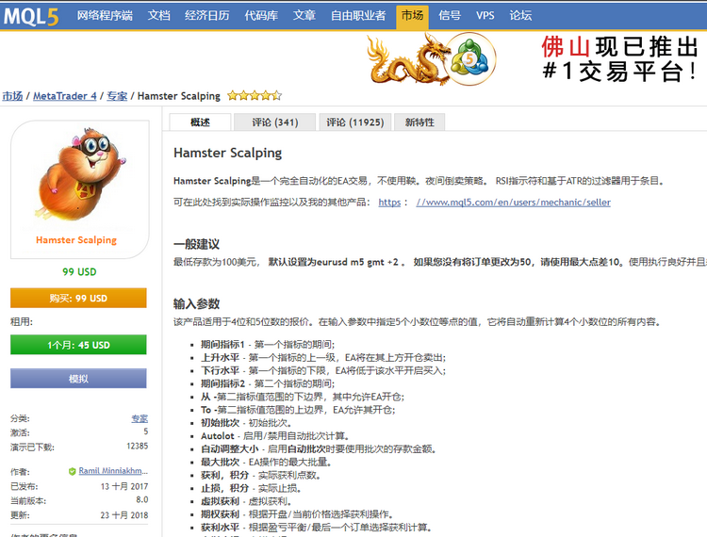Open the 文档 menu item
This screenshot has height=537, width=707.
(x=158, y=16)
